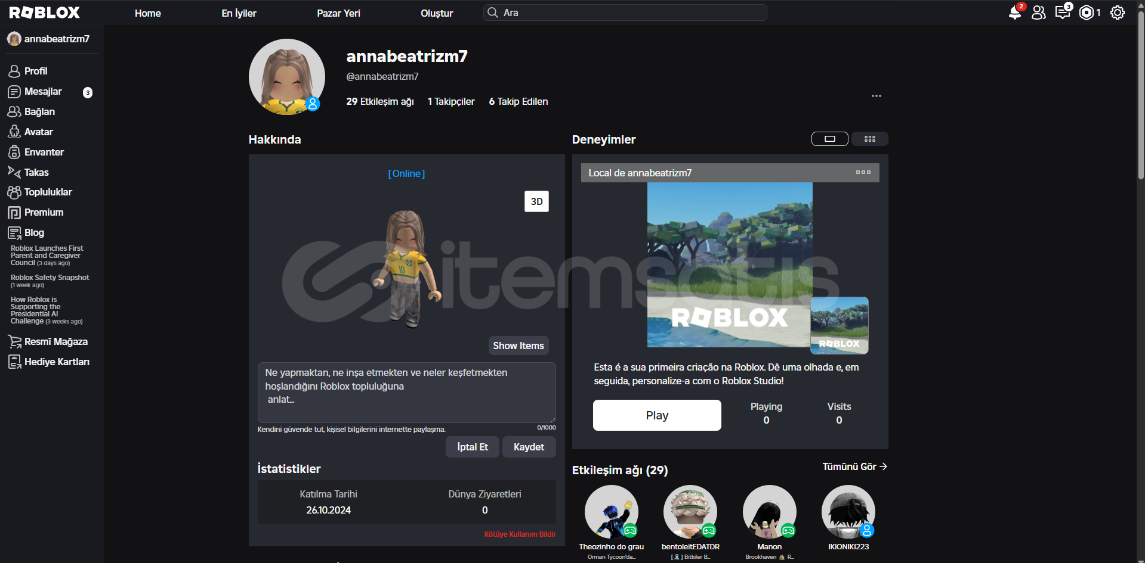The image size is (1145, 563).
Task: Open the chat messages icon in header
Action: coord(1063,13)
